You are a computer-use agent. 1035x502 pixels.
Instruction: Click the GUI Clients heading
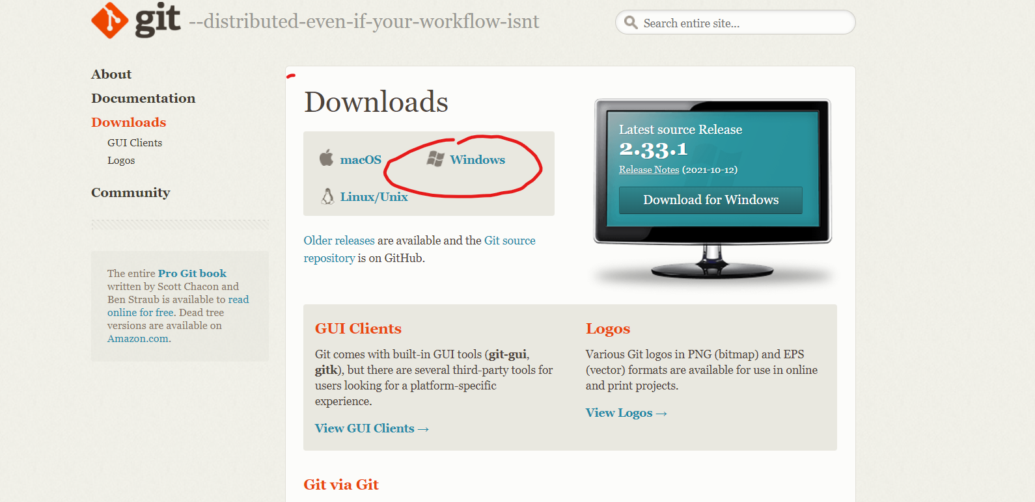coord(358,329)
